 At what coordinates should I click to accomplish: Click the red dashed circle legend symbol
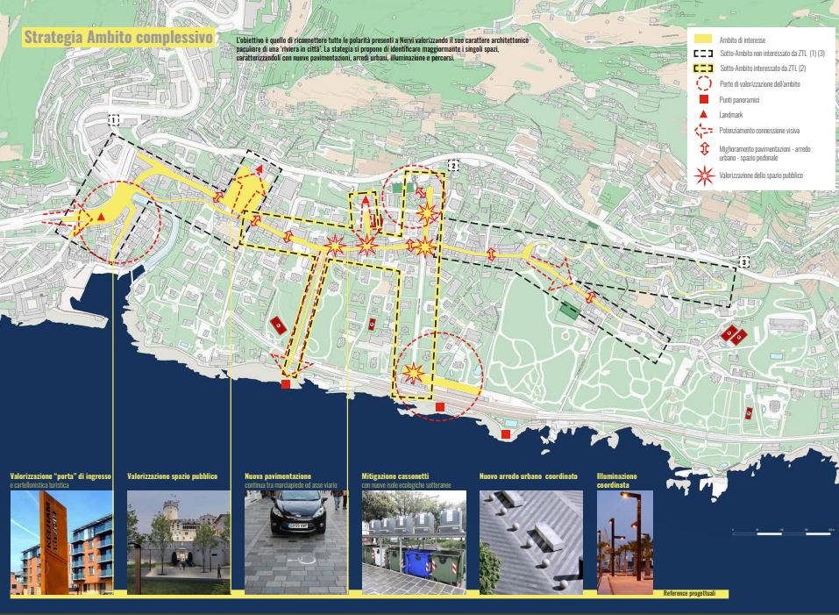702,83
